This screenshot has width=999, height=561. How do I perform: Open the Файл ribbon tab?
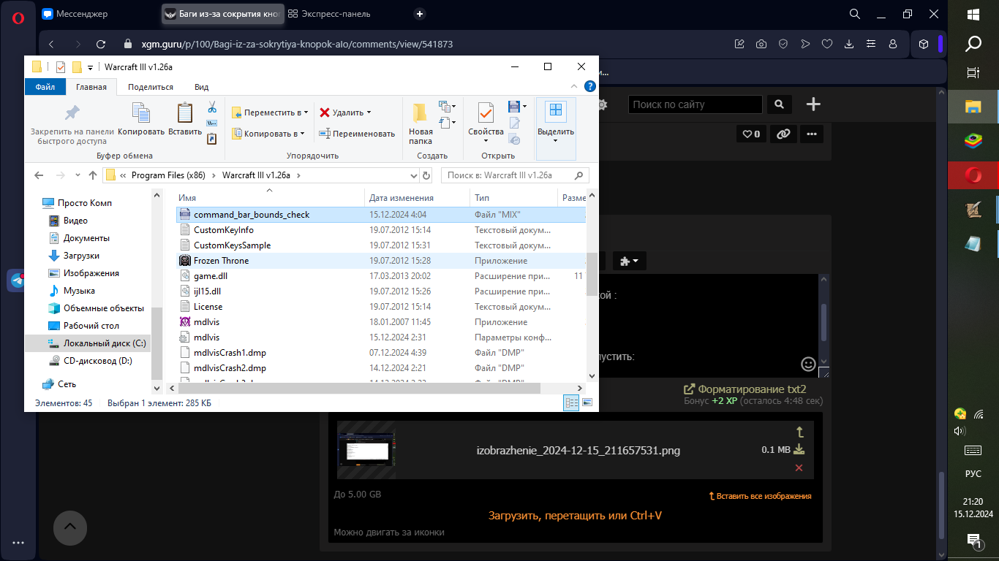(x=45, y=87)
